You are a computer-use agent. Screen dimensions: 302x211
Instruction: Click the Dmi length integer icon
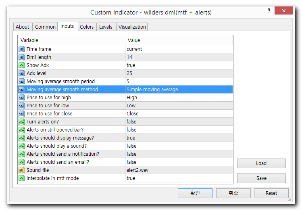coord(22,57)
